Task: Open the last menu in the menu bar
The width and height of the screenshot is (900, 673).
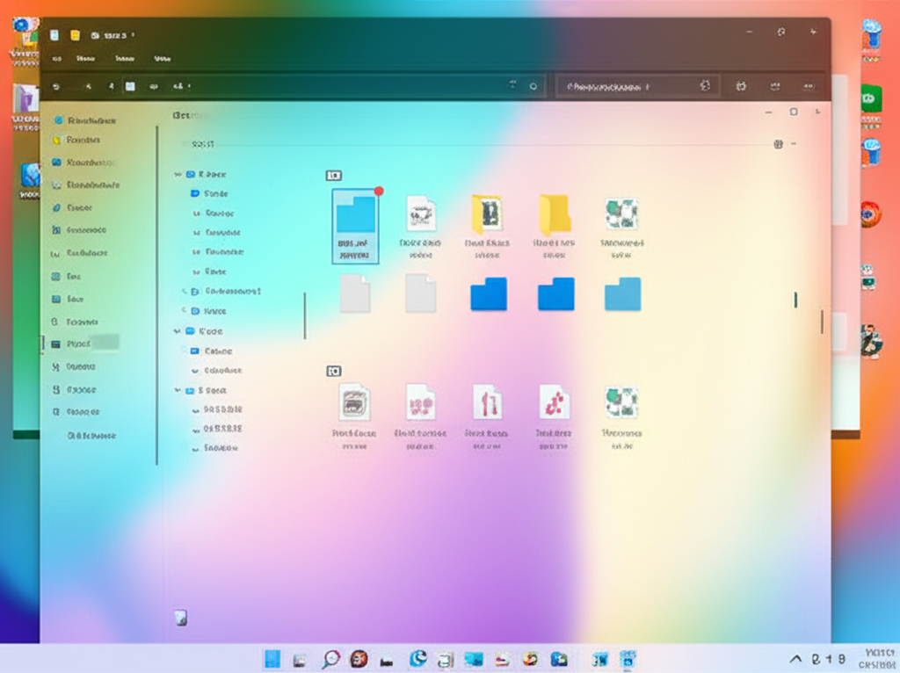Action: coord(162,59)
